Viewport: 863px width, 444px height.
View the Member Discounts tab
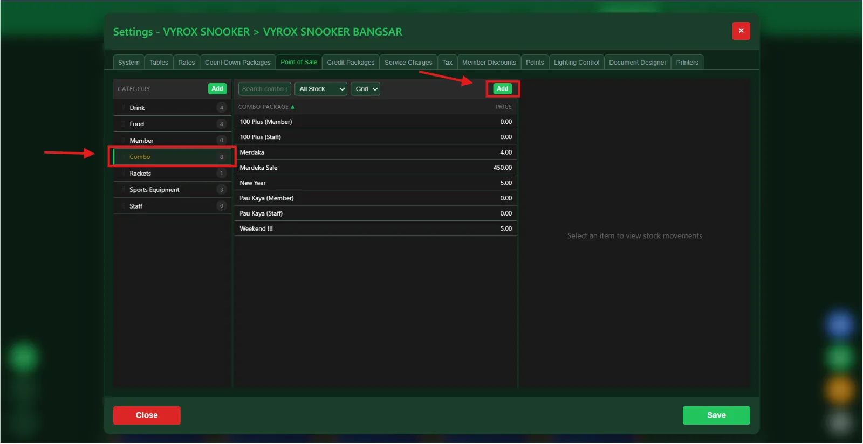click(x=489, y=63)
